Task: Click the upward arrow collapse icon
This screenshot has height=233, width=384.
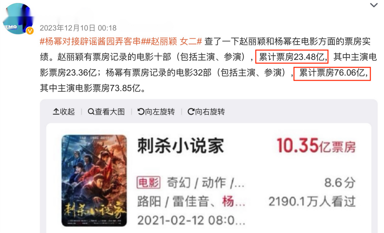Action: click(56, 112)
